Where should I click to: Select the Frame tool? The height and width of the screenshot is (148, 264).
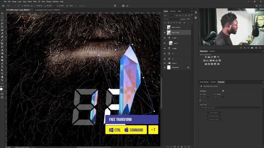2,30
